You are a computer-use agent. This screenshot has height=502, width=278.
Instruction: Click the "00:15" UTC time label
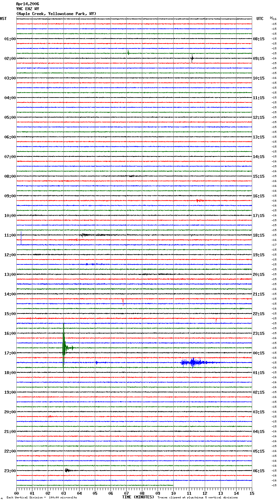[x=259, y=353]
